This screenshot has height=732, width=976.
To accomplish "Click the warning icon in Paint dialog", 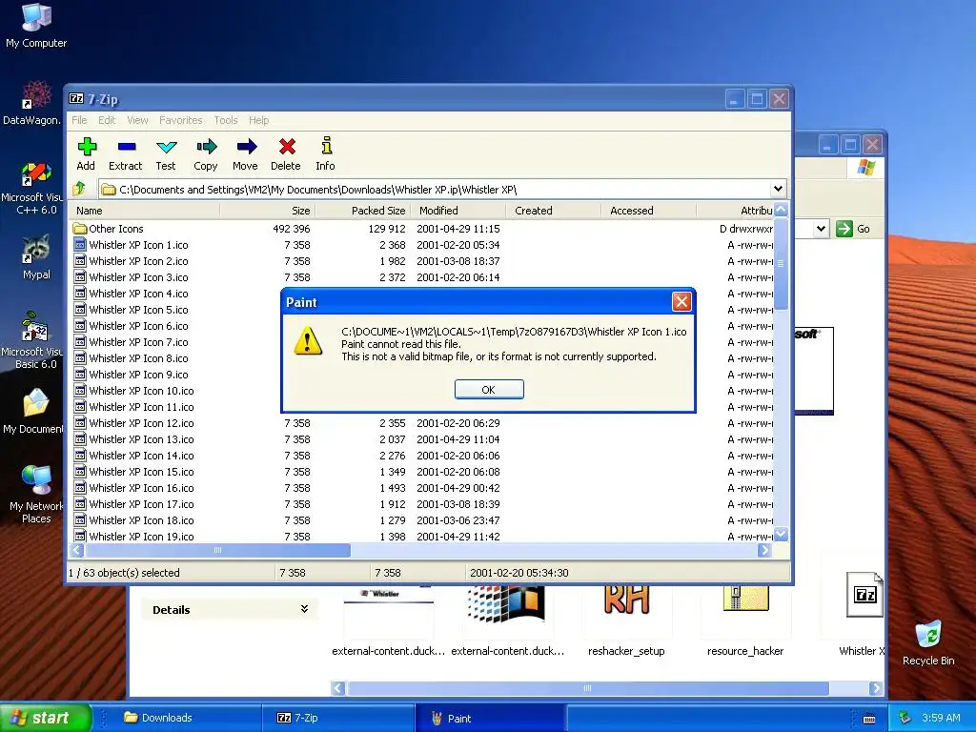I will (308, 341).
